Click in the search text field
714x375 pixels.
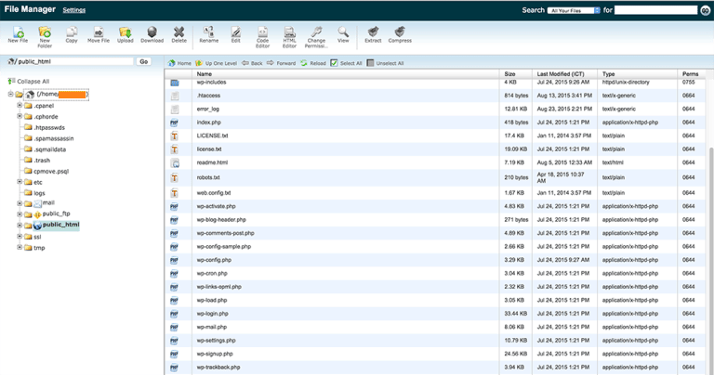pyautogui.click(x=655, y=10)
